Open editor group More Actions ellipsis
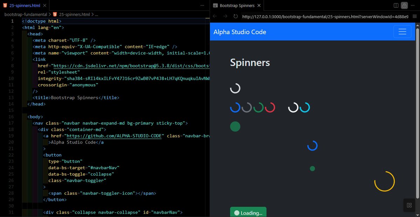 tap(202, 6)
